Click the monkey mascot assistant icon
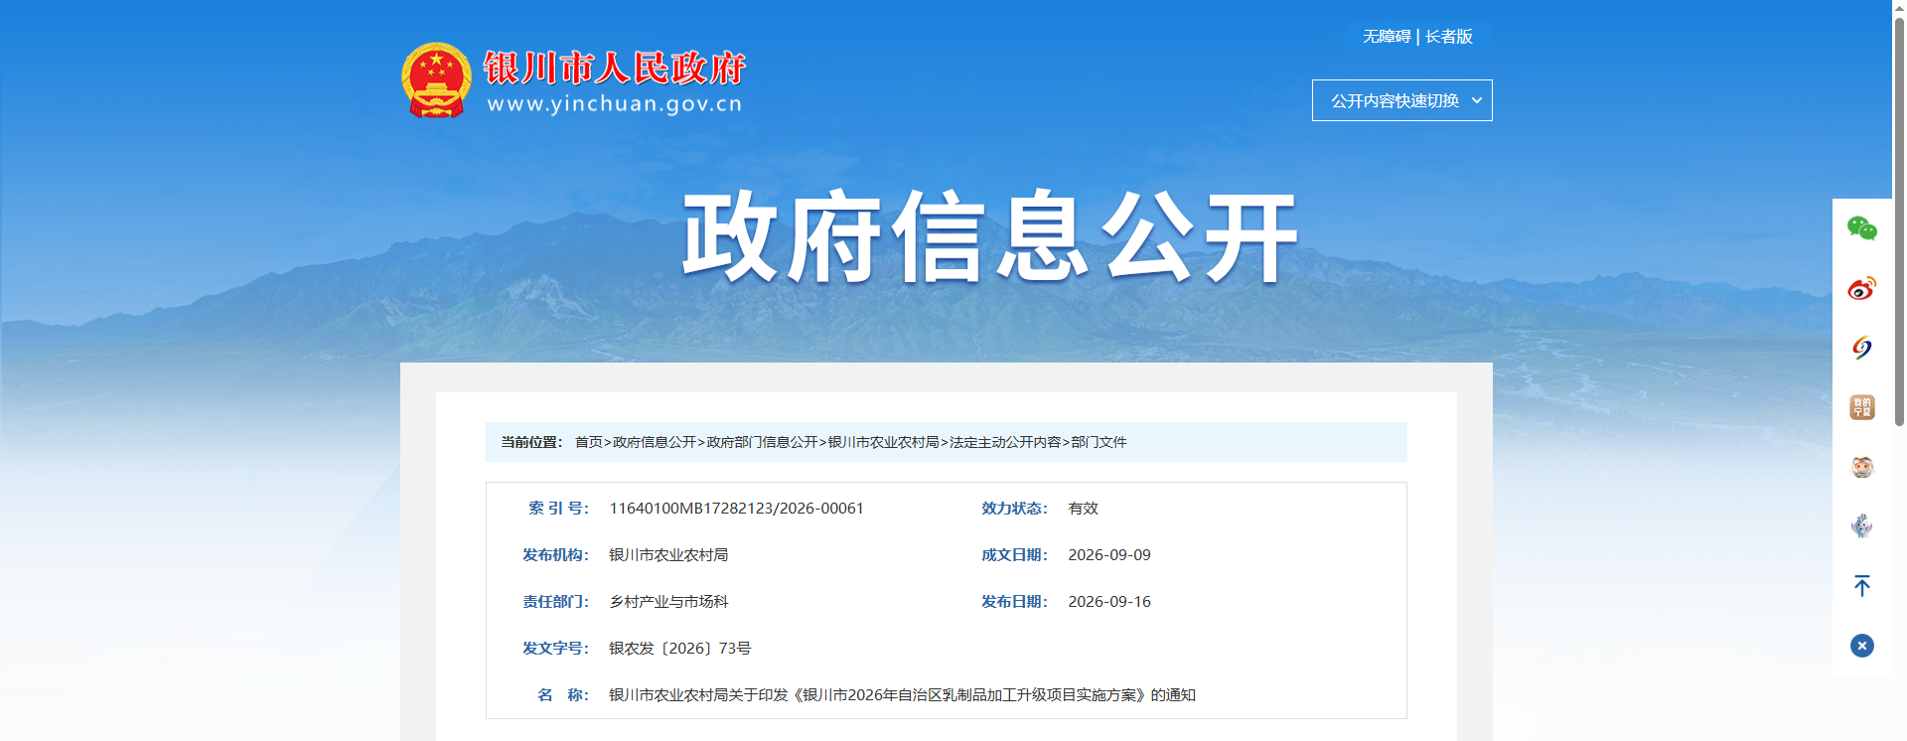The width and height of the screenshot is (1907, 741). tap(1861, 467)
